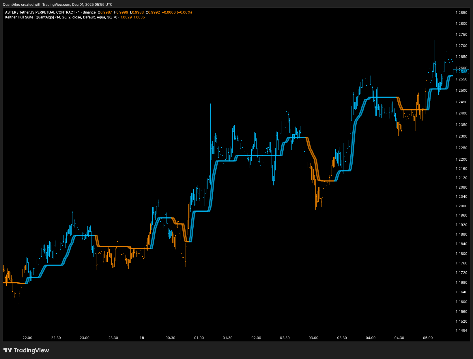
Task: Click the TradingView logo icon
Action: click(8, 350)
